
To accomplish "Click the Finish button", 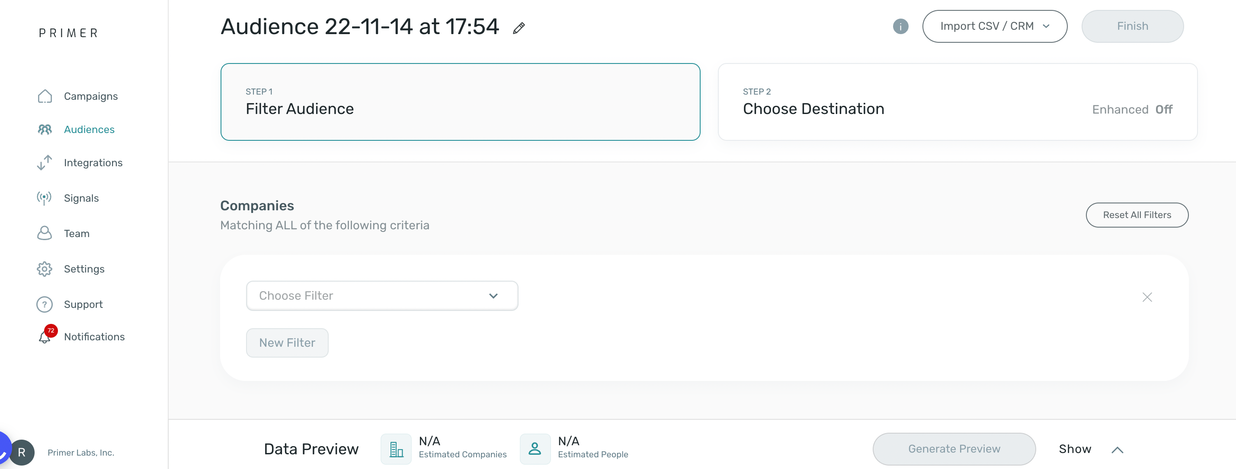I will [x=1131, y=26].
